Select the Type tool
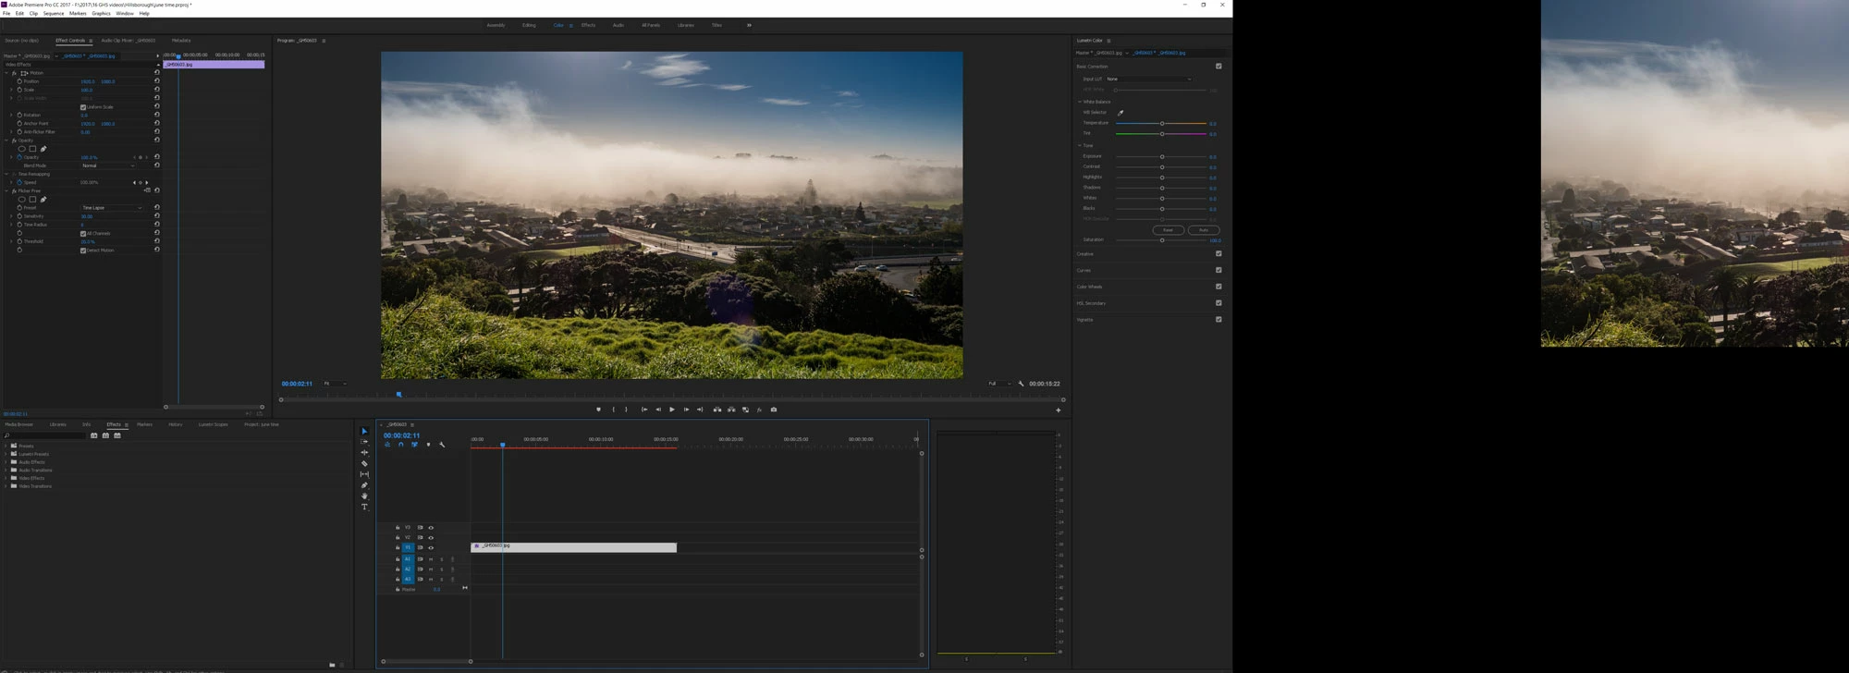This screenshot has width=1849, height=673. click(x=364, y=507)
